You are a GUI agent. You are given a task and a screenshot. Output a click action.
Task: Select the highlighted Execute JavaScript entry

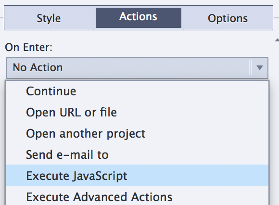(x=137, y=176)
